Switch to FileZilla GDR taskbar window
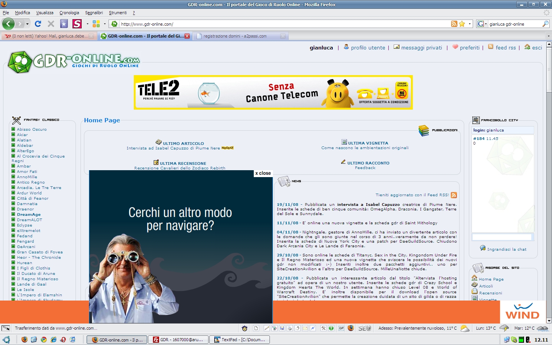The image size is (552, 345). (178, 340)
